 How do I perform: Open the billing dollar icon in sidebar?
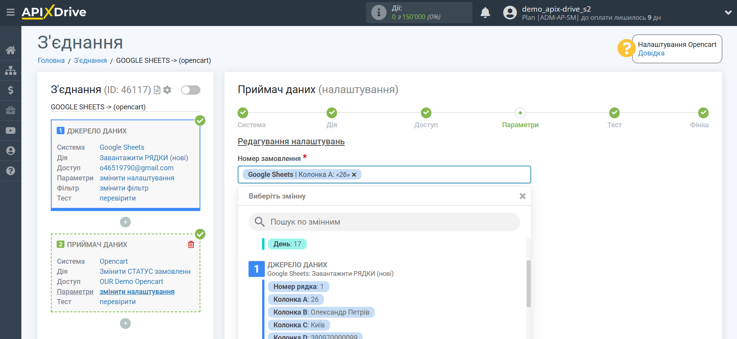10,90
